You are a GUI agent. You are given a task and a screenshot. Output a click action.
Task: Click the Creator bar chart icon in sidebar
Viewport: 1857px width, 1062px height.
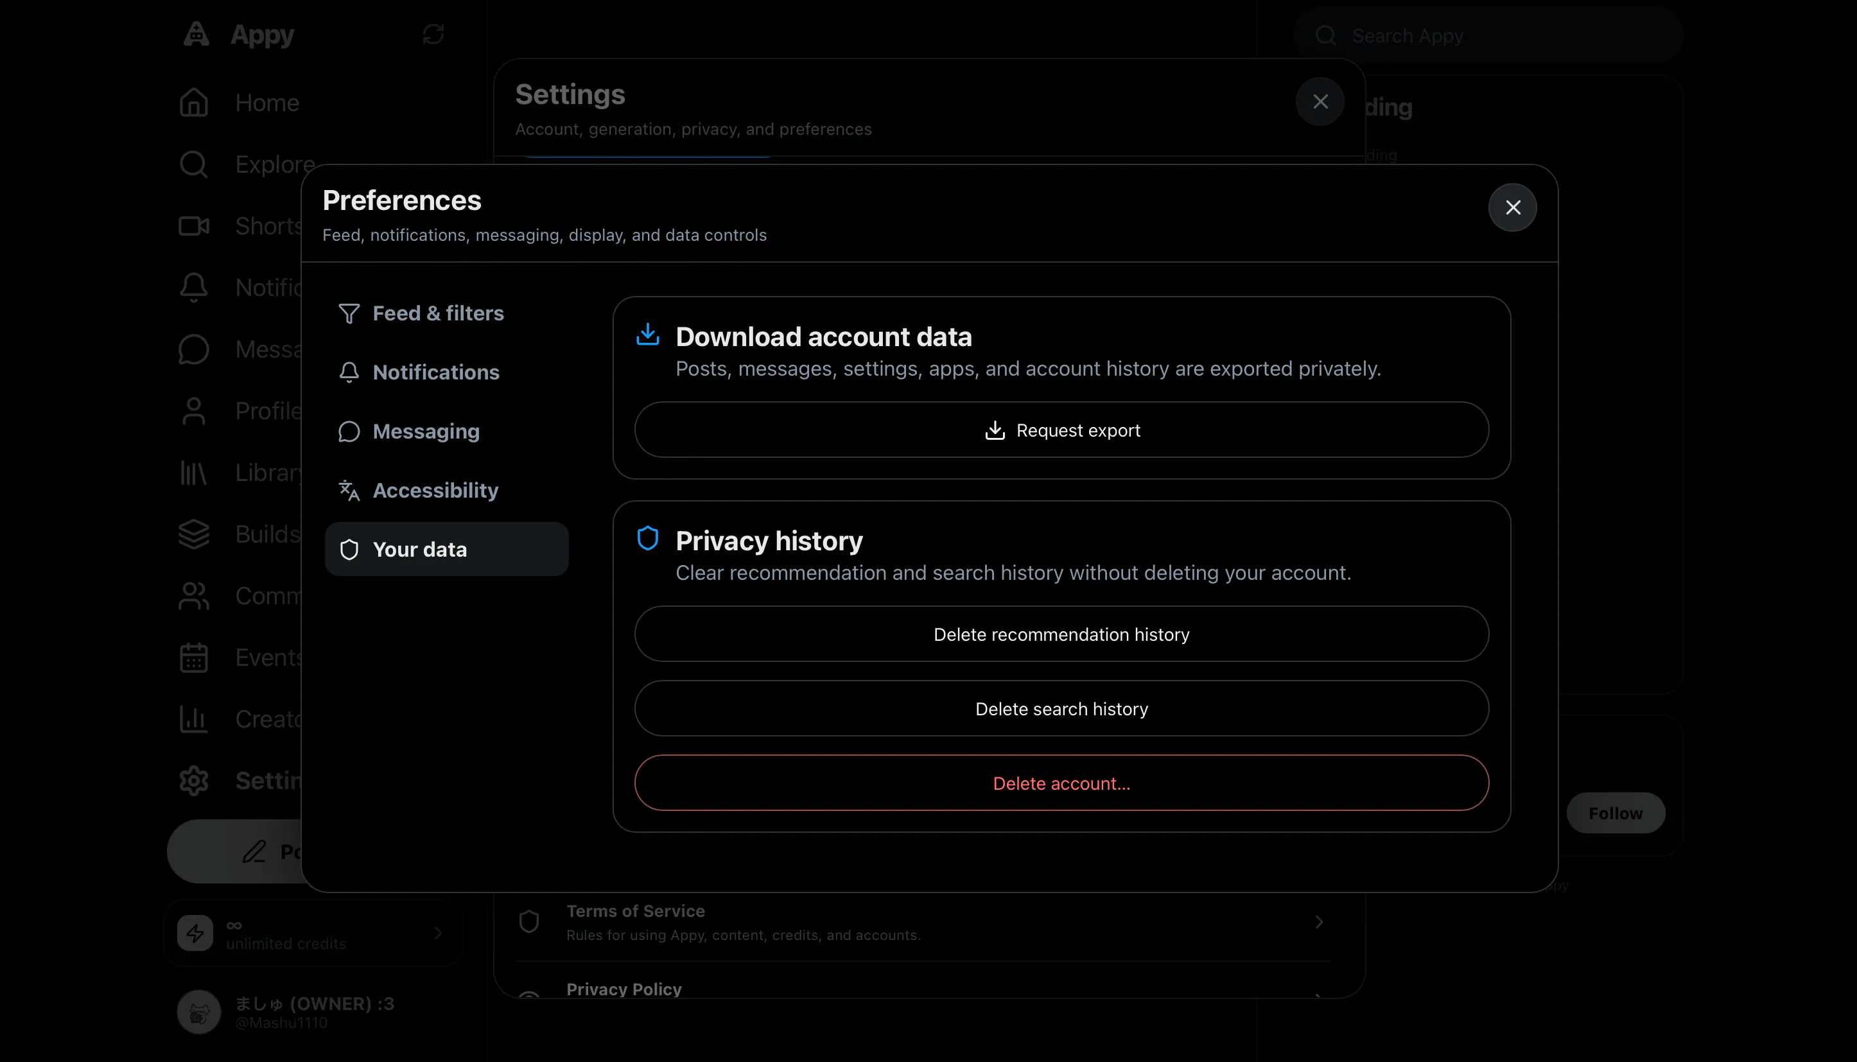click(x=194, y=719)
